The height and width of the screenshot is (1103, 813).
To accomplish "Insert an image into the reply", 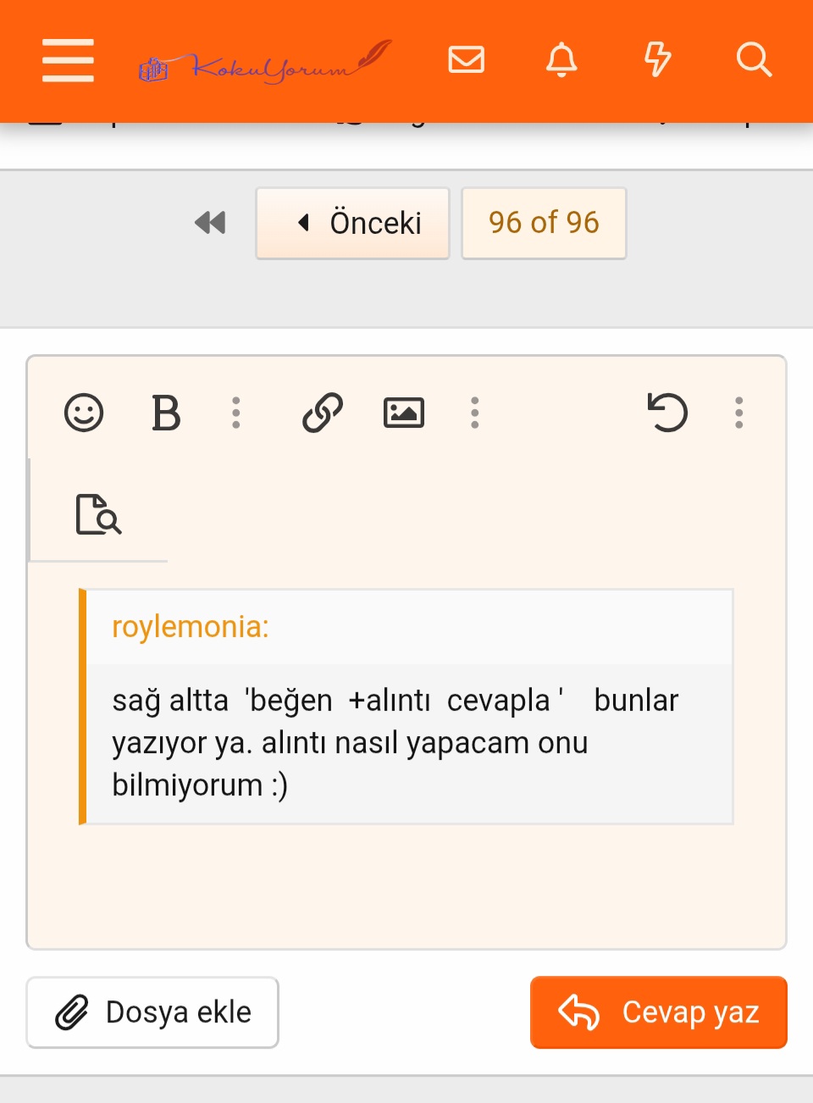I will tap(404, 413).
